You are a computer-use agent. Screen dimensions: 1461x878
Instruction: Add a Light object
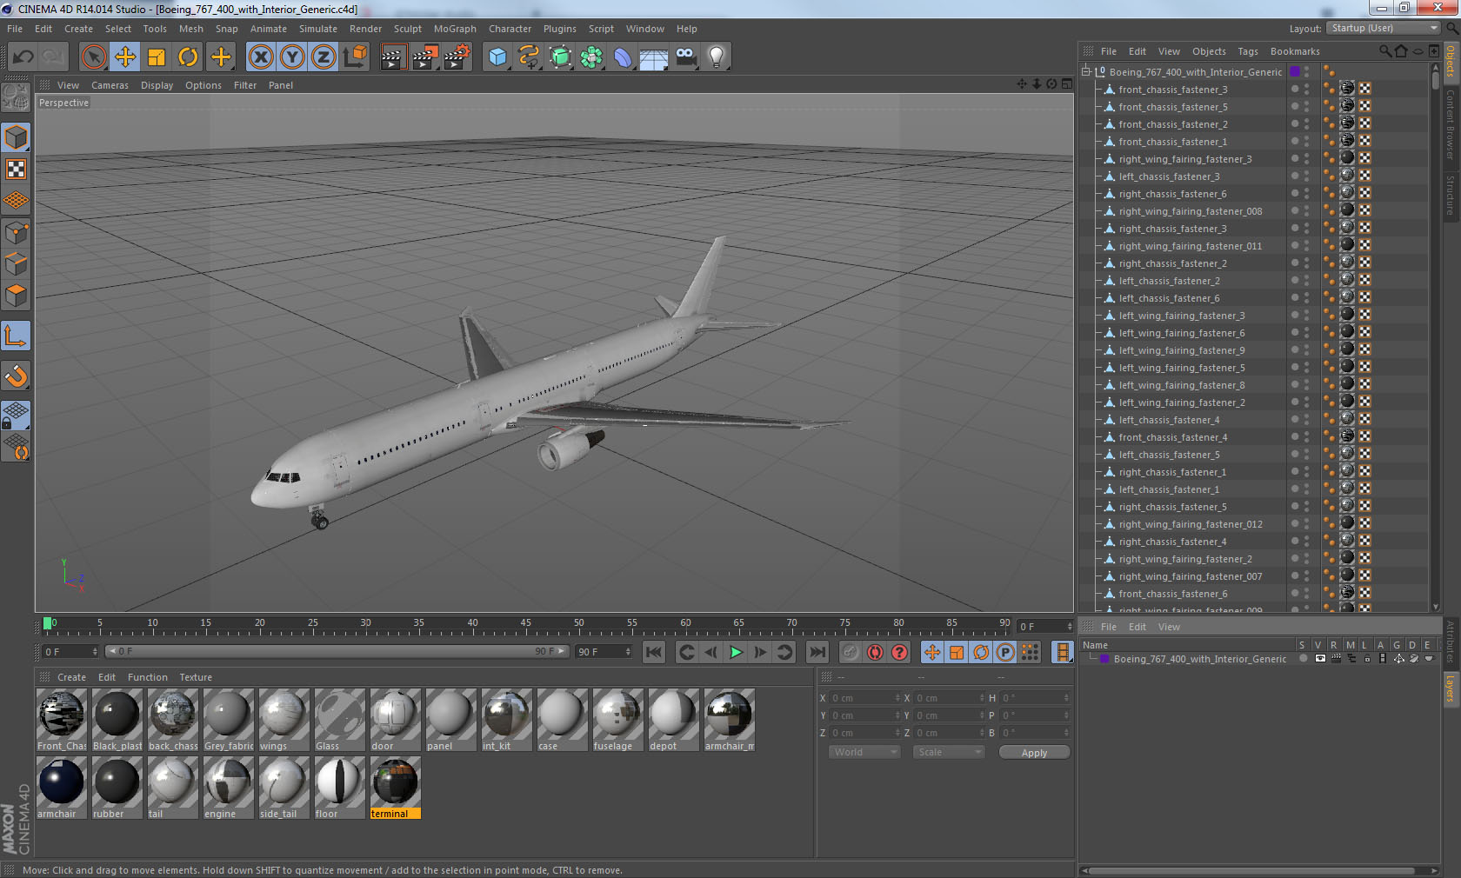pyautogui.click(x=717, y=57)
